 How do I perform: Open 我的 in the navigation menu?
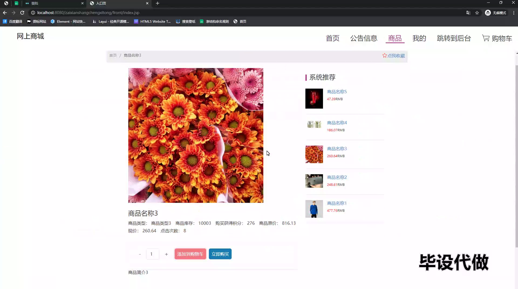(419, 38)
